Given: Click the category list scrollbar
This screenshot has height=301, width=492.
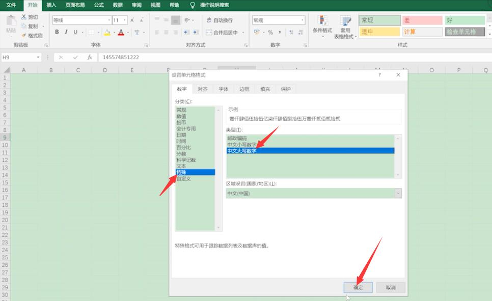Looking at the screenshot, I should coord(218,169).
